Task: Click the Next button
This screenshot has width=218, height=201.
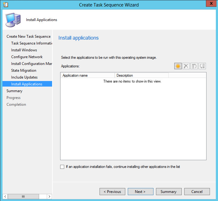Action: pyautogui.click(x=140, y=192)
